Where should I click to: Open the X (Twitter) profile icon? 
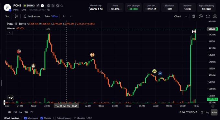pyautogui.click(x=53, y=5)
